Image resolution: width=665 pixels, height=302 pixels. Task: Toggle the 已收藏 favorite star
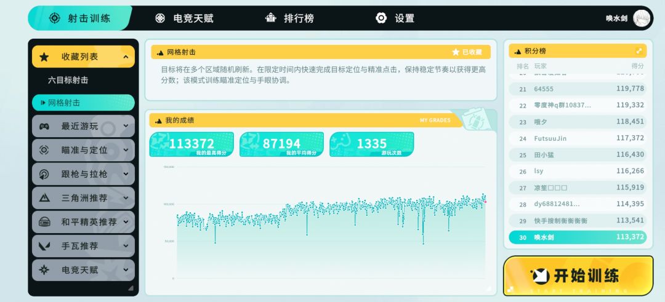(456, 52)
